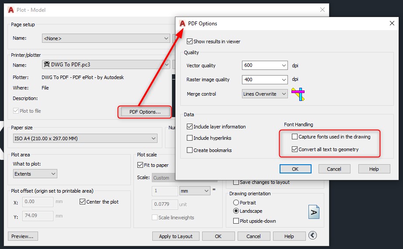Click the landscape page orientation preview icon
Image resolution: width=403 pixels, height=249 pixels.
click(x=314, y=212)
